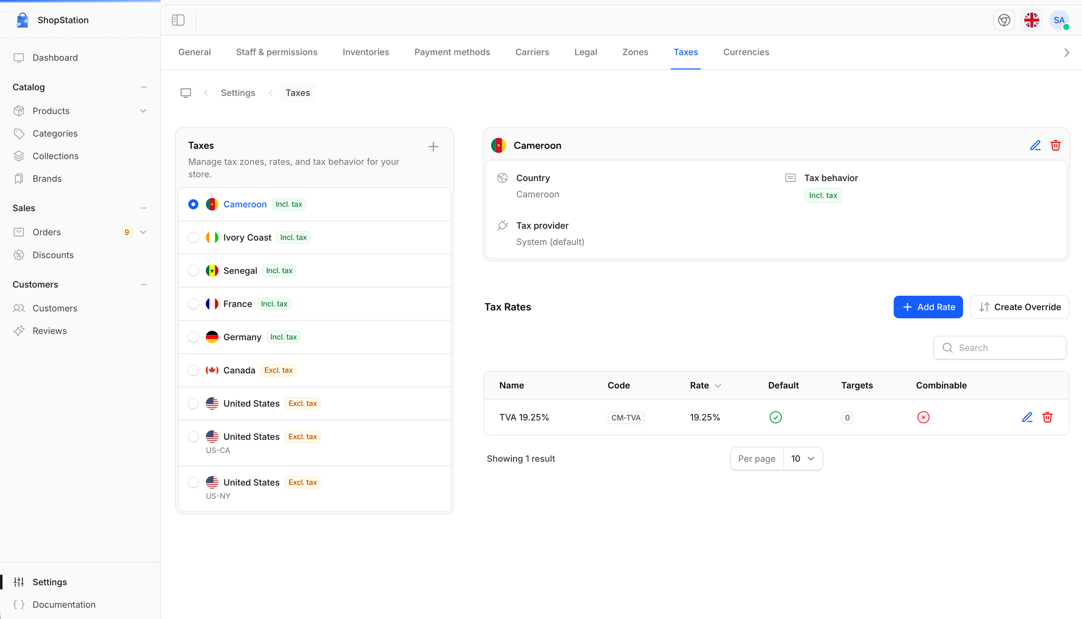Screen dimensions: 1082x619
Task: Click the breadcrumb monitor home icon
Action: [x=186, y=93]
